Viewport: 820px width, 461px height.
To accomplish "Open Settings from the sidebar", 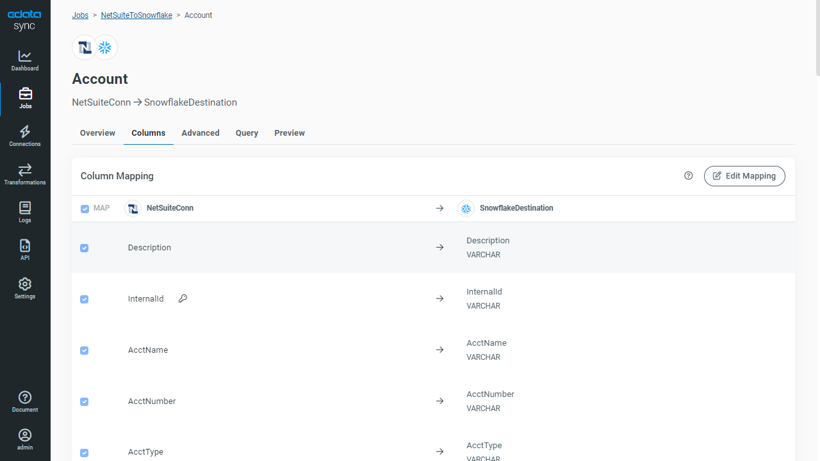I will click(25, 289).
